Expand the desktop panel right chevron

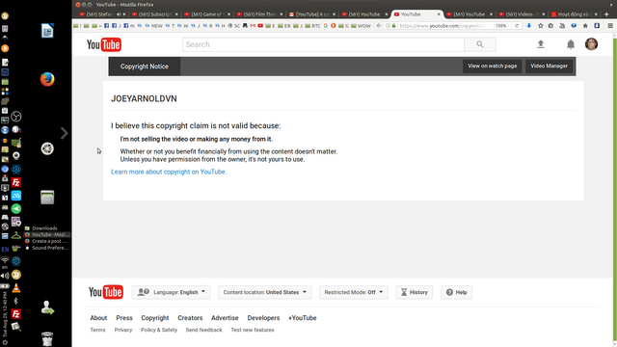pyautogui.click(x=65, y=133)
